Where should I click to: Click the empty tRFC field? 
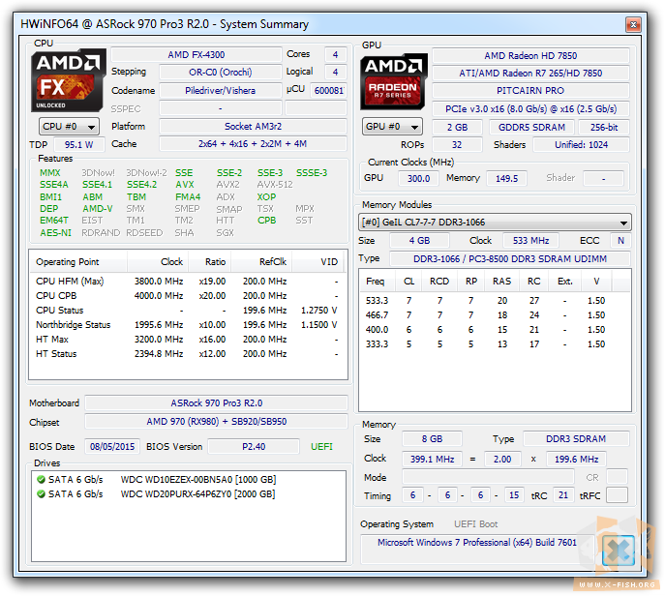tap(617, 495)
